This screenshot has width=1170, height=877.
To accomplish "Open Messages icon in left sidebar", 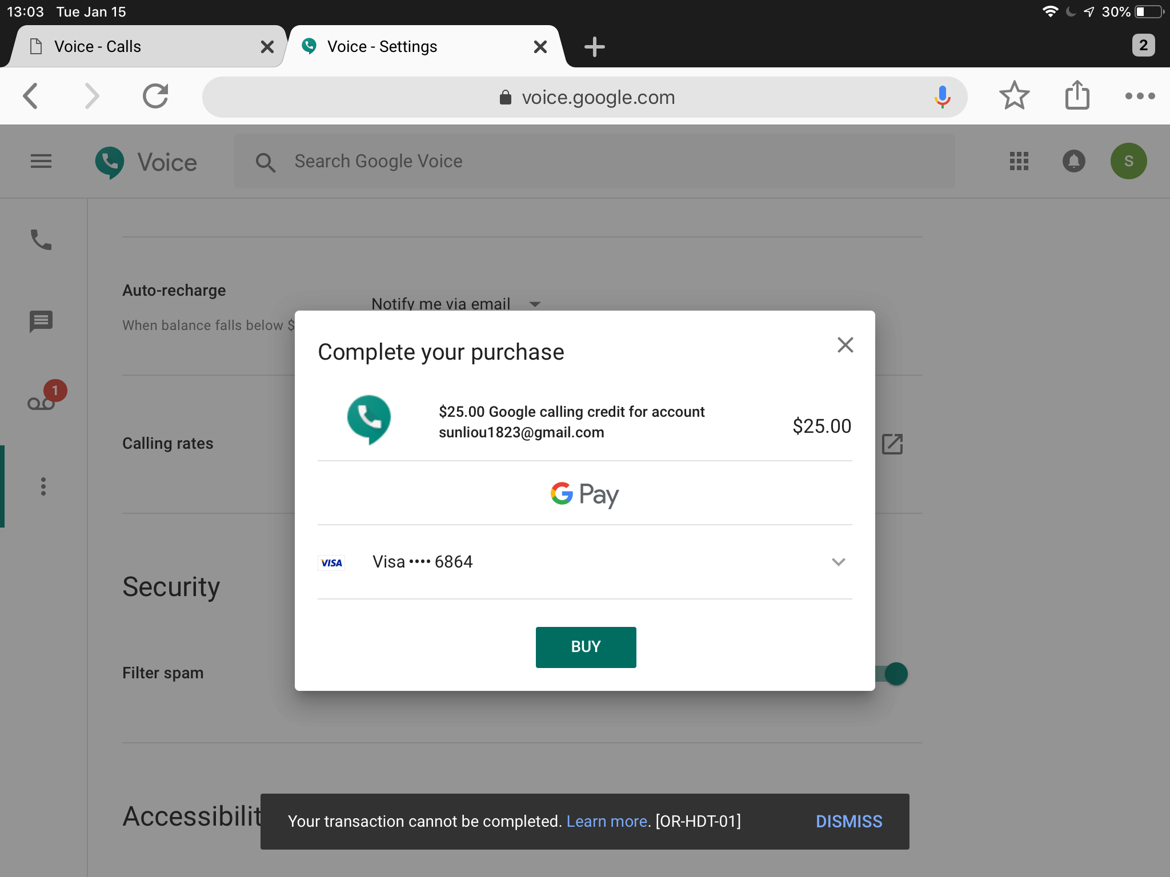I will coord(41,321).
